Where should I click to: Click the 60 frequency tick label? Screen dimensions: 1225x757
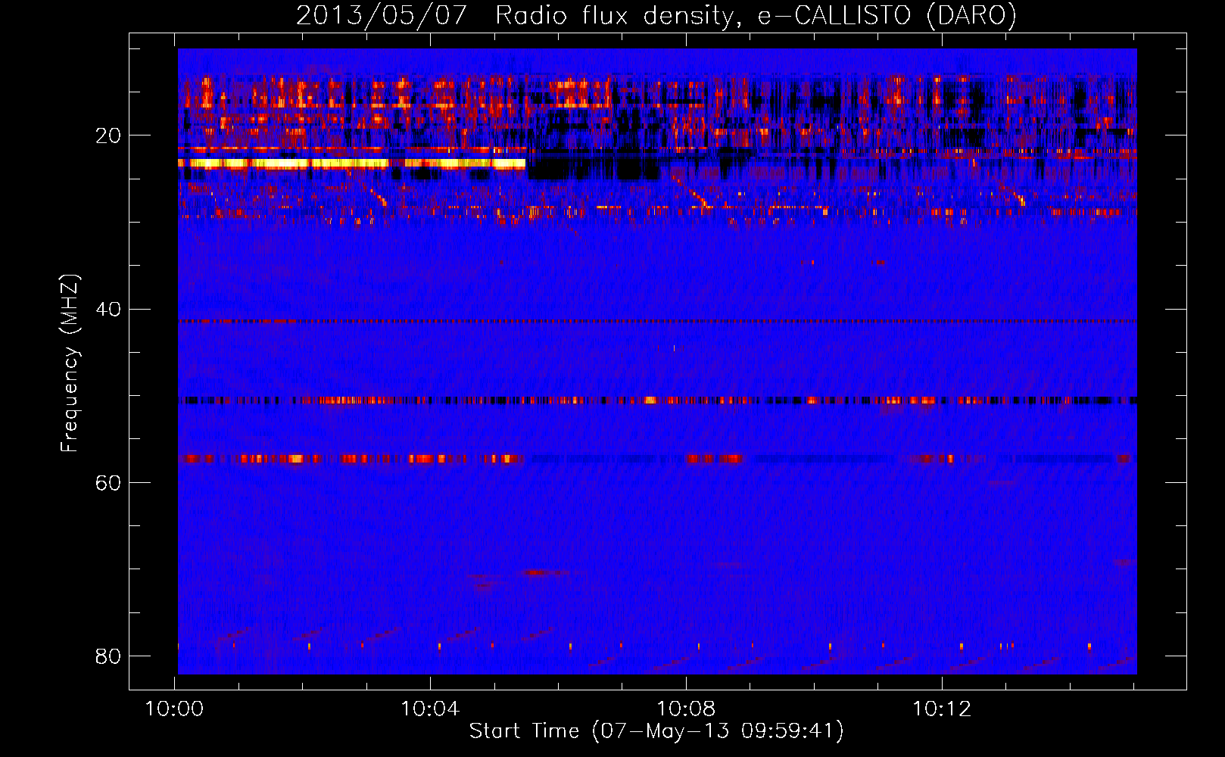coord(108,482)
